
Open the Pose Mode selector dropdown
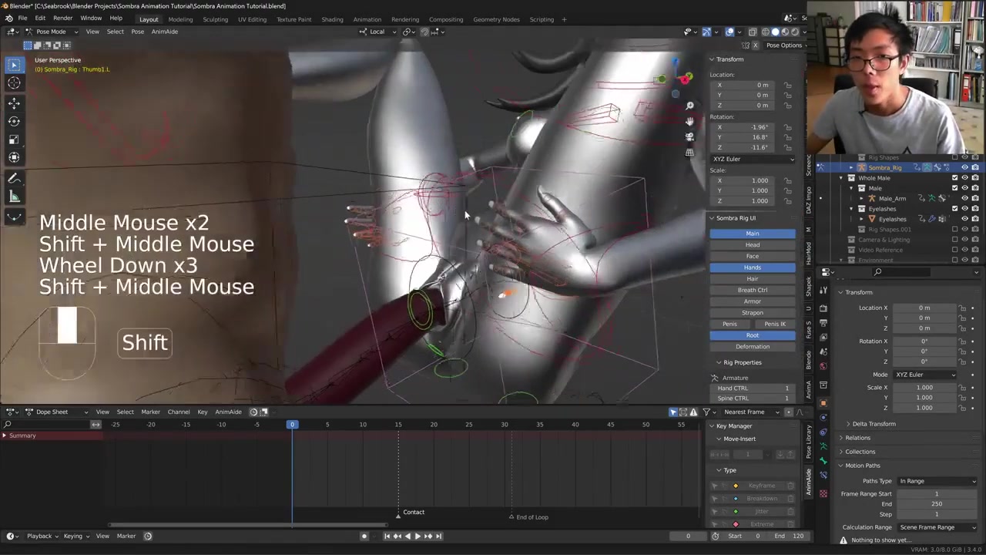tap(51, 32)
